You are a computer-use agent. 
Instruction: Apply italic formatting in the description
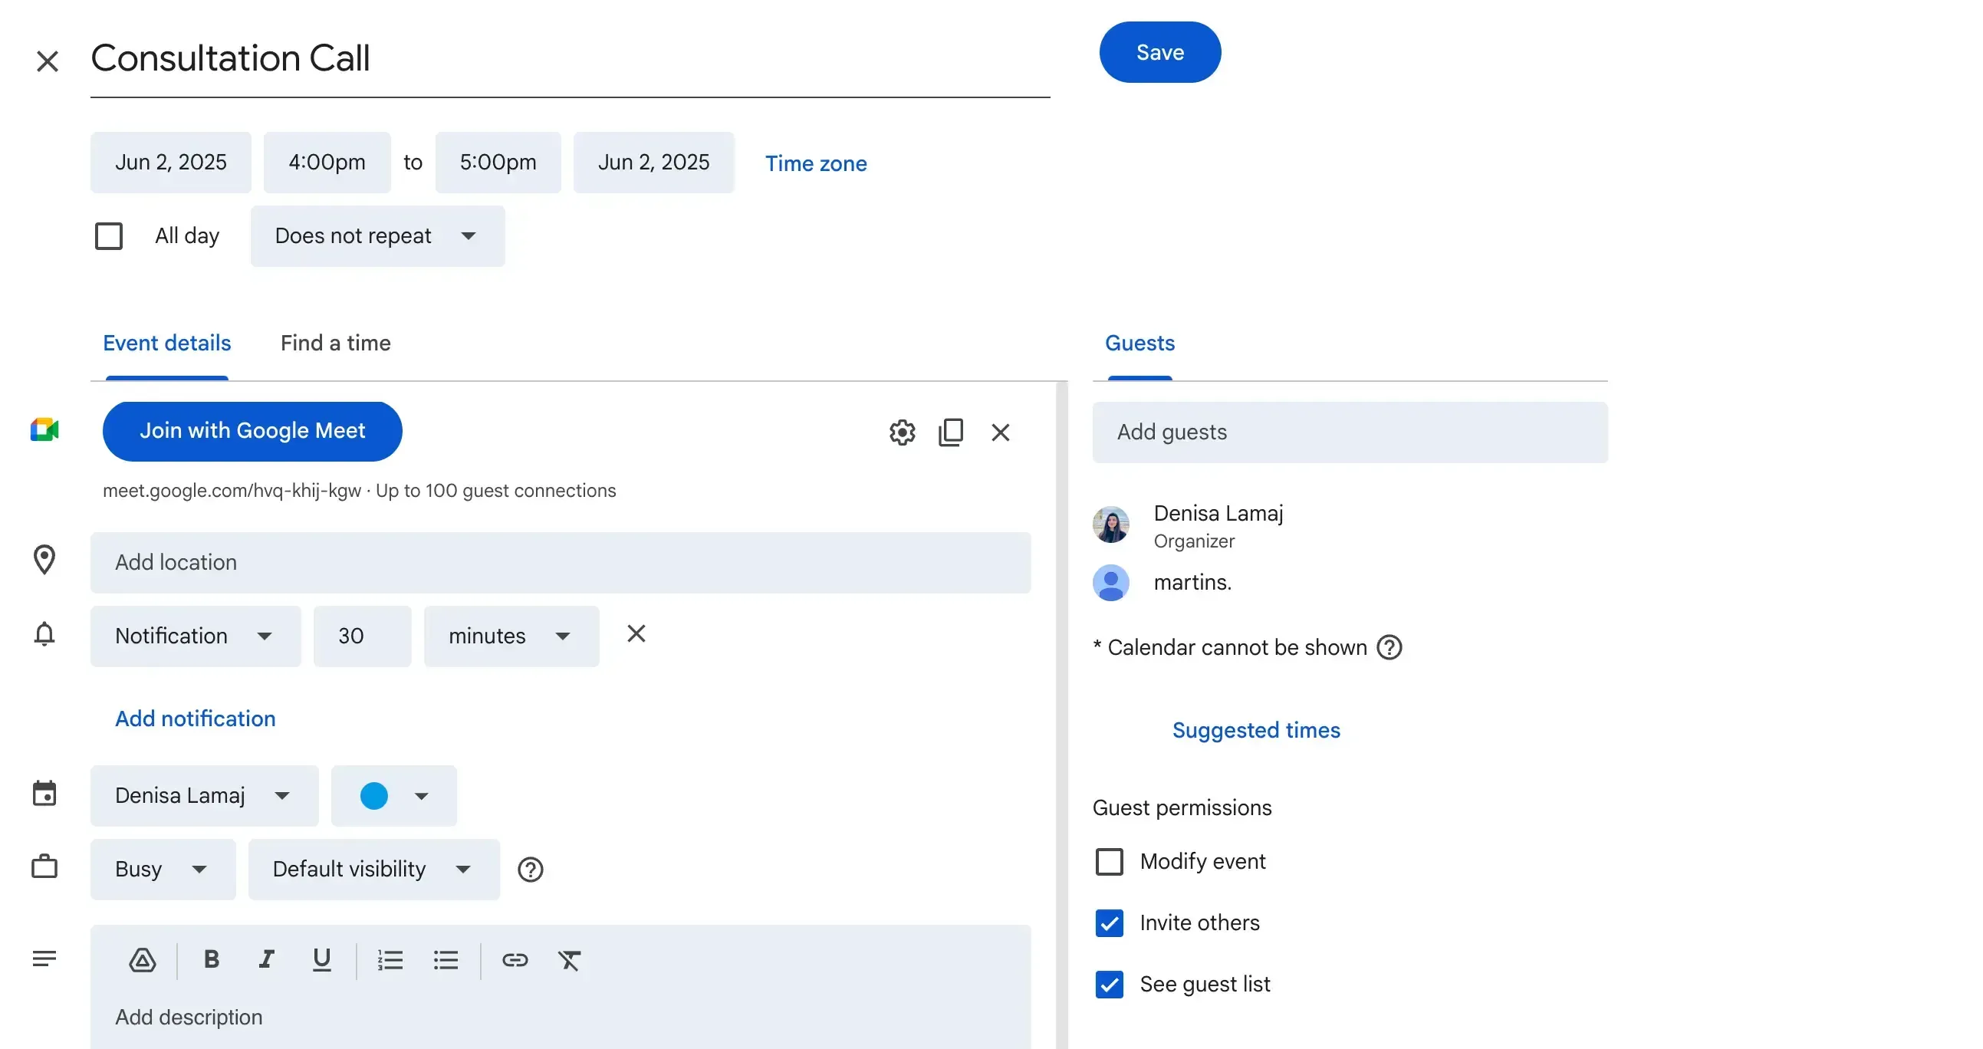[266, 960]
